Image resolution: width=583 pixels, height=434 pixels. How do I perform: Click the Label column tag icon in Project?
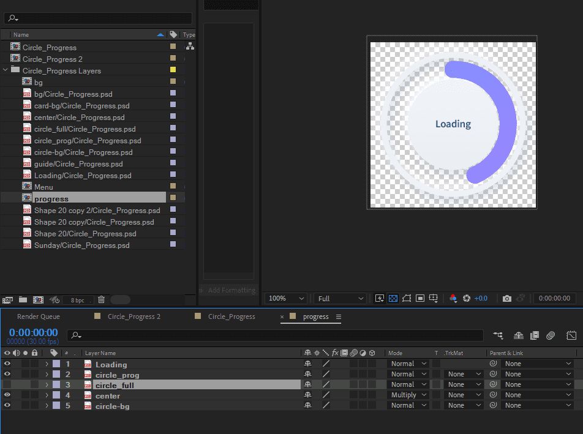[x=173, y=34]
